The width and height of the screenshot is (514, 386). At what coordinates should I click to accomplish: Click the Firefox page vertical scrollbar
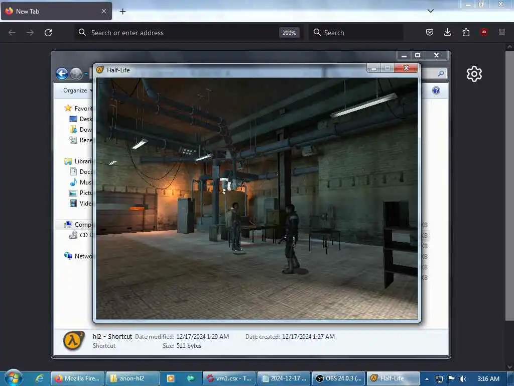coord(509,185)
